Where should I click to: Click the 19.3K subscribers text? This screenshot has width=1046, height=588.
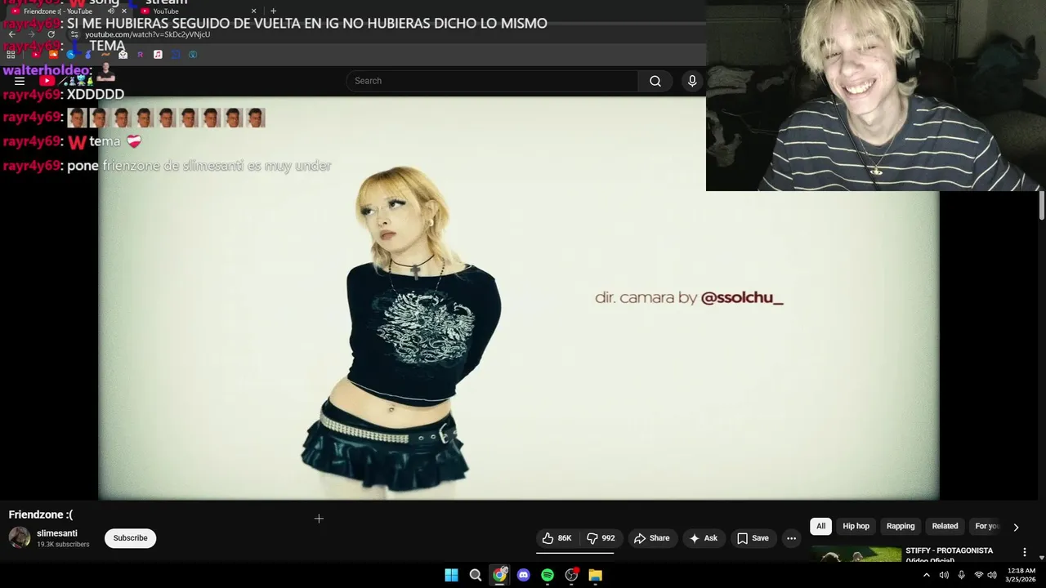coord(63,545)
